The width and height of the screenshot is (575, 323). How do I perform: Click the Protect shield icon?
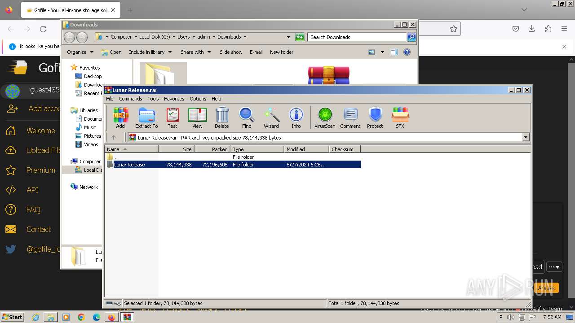coord(375,118)
